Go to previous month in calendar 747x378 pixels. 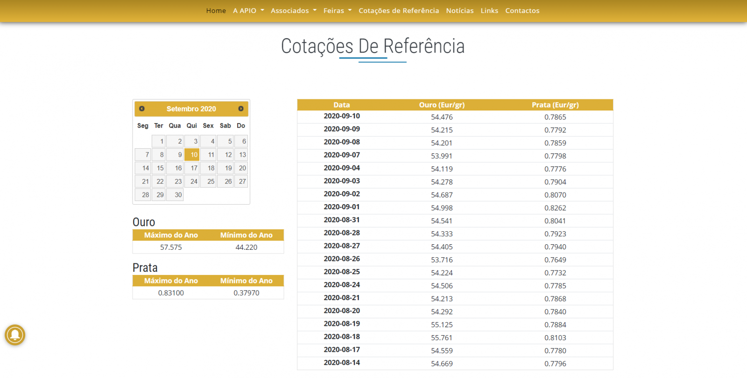coord(142,109)
